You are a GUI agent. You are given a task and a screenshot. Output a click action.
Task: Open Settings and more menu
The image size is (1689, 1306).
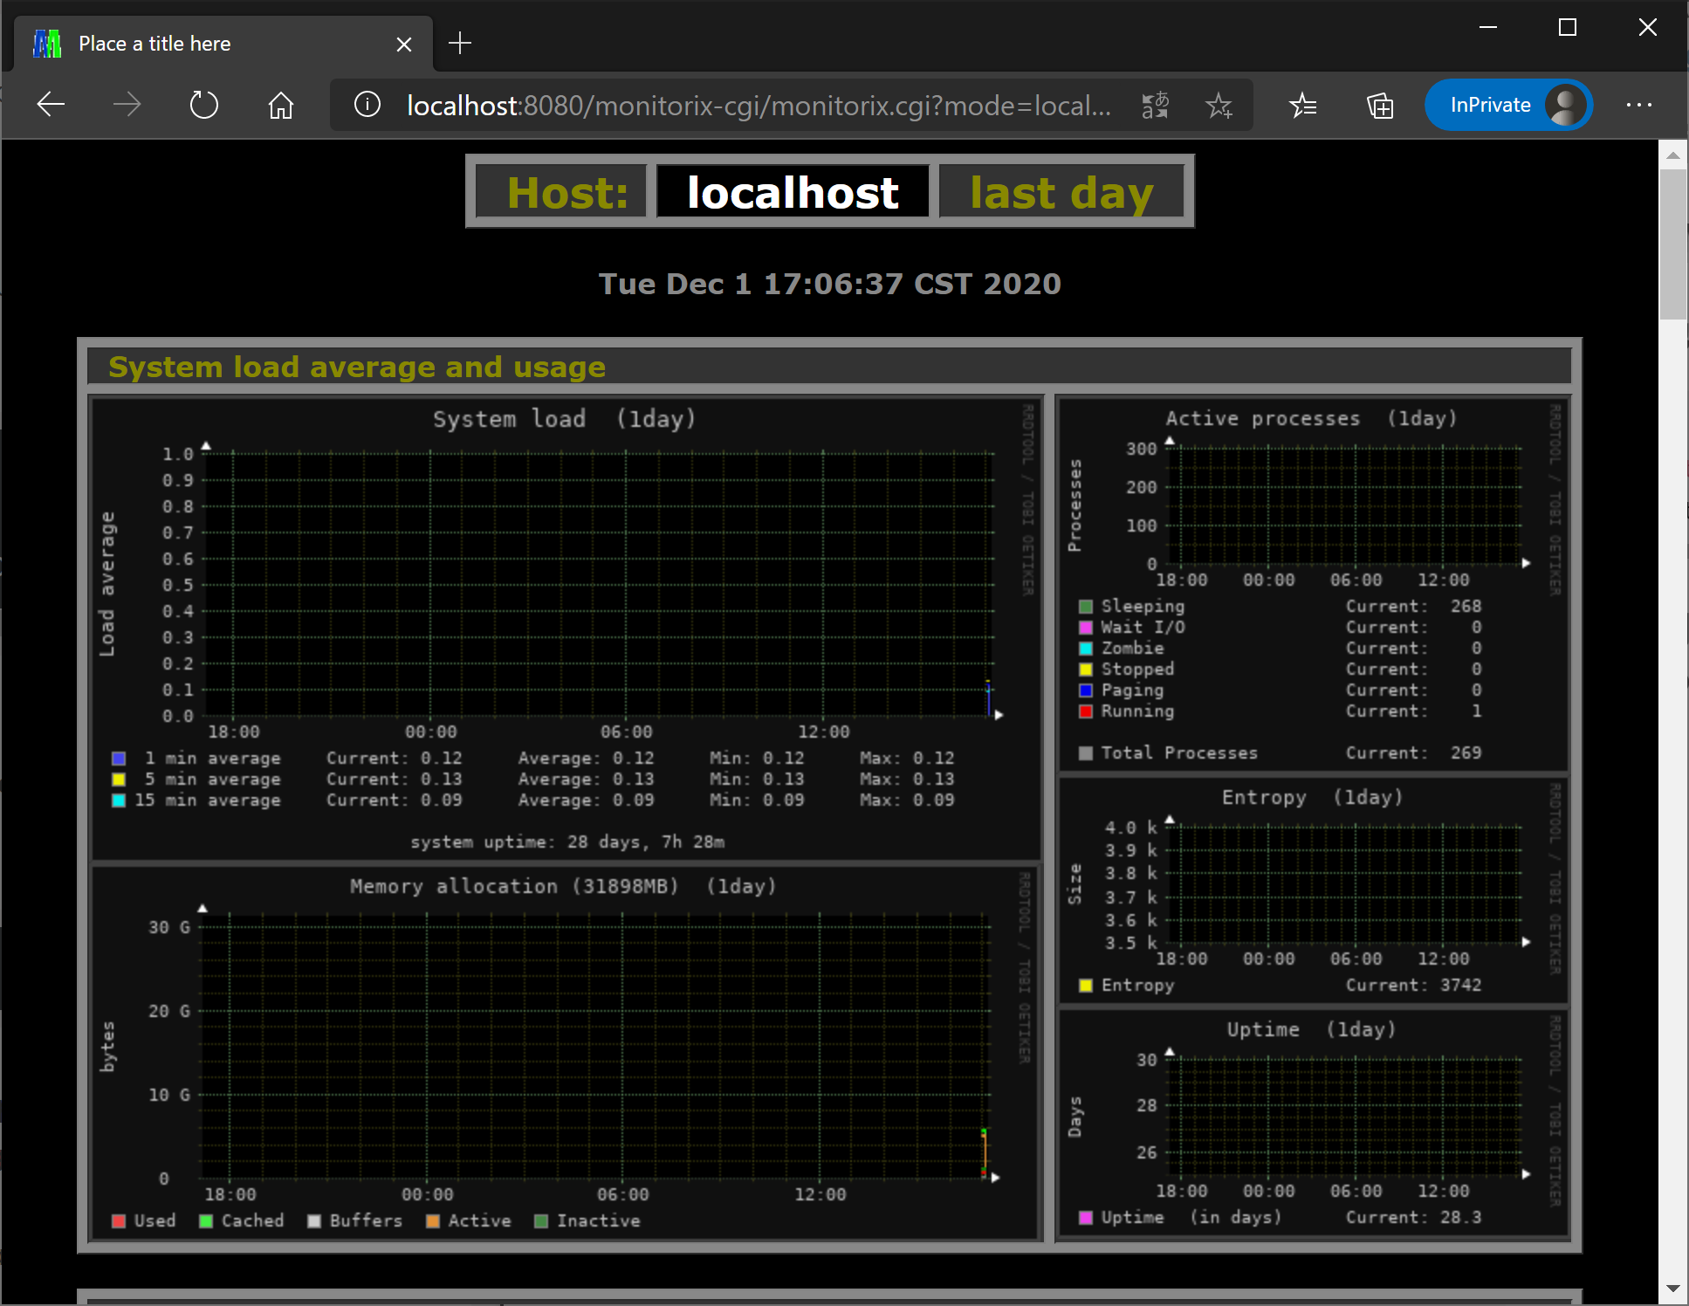pos(1638,106)
